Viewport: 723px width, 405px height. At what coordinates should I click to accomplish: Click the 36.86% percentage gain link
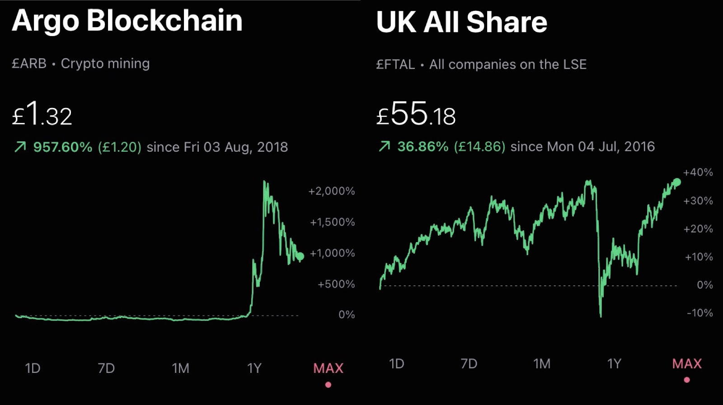coord(423,146)
